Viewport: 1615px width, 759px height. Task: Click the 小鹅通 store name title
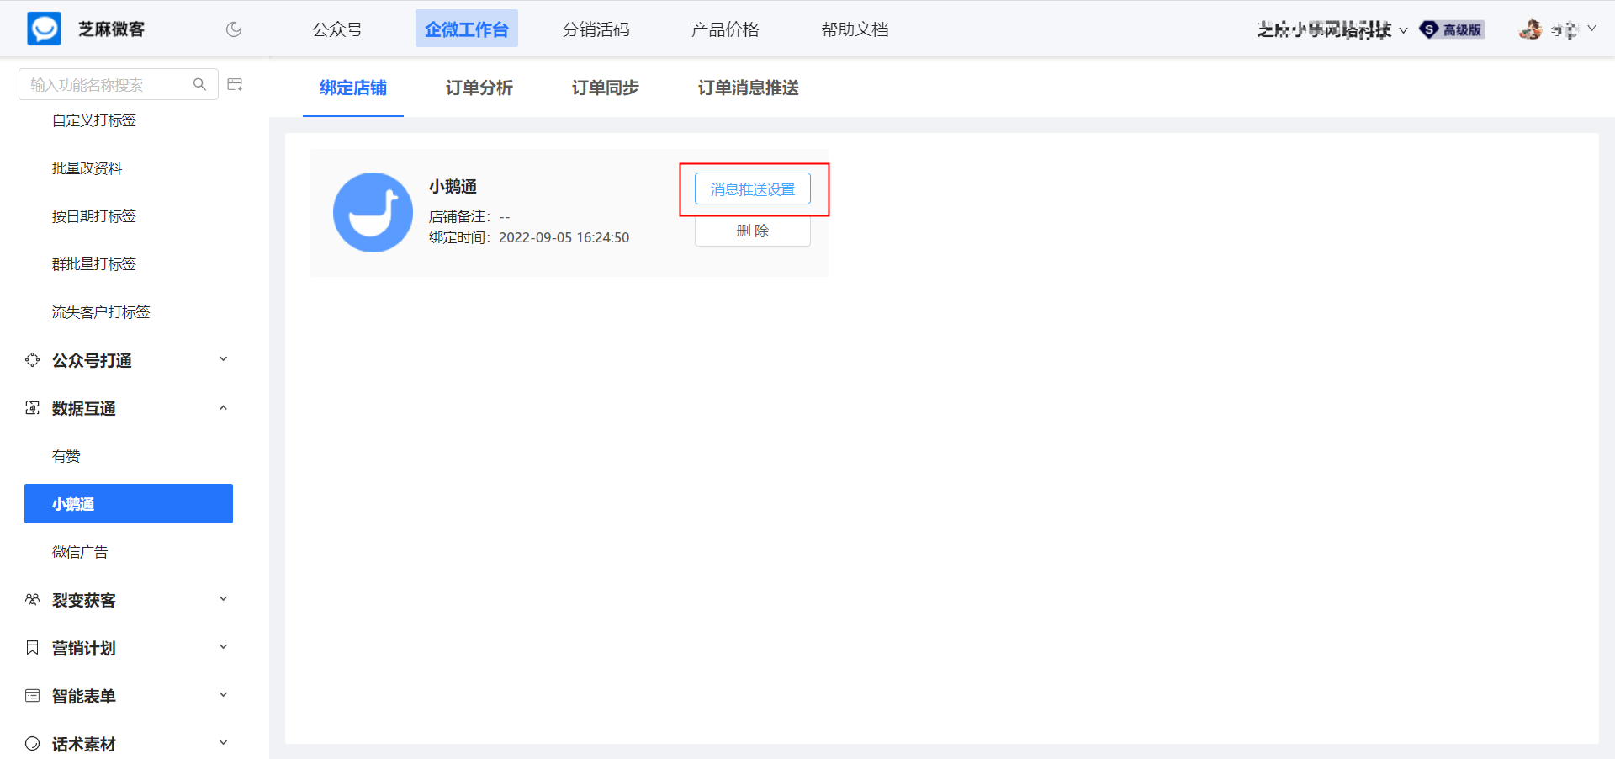coord(453,186)
